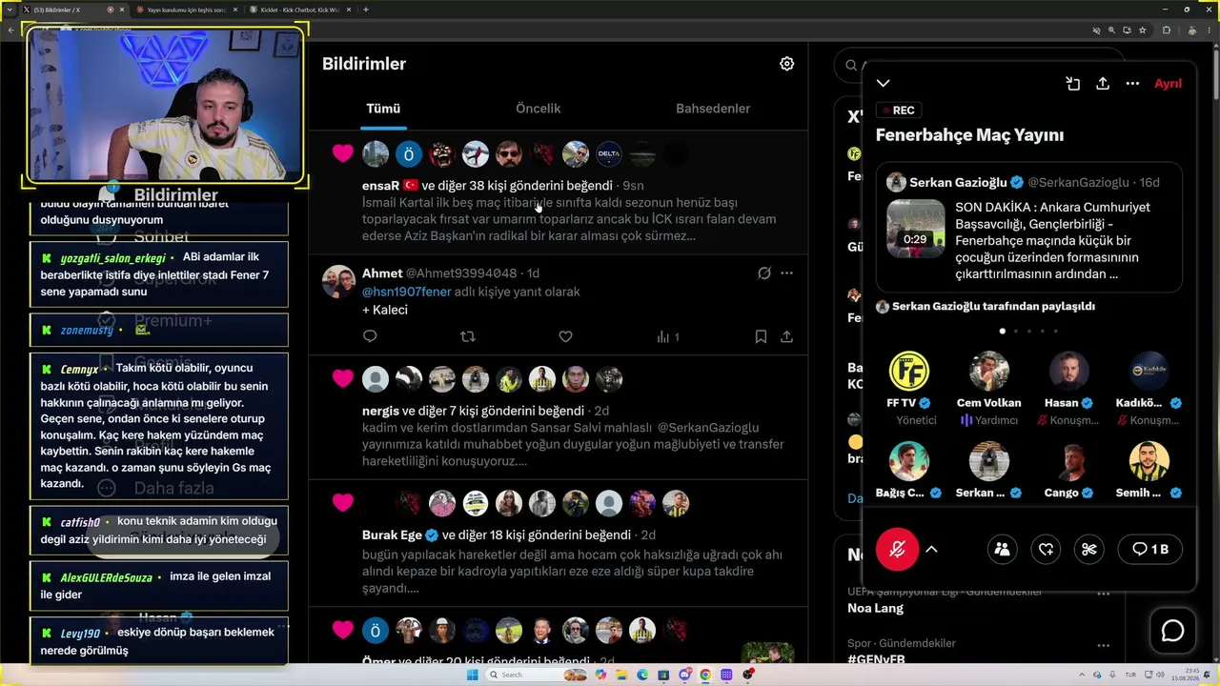
Task: Click the Grok icon on Ahmet's post
Action: pos(763,273)
